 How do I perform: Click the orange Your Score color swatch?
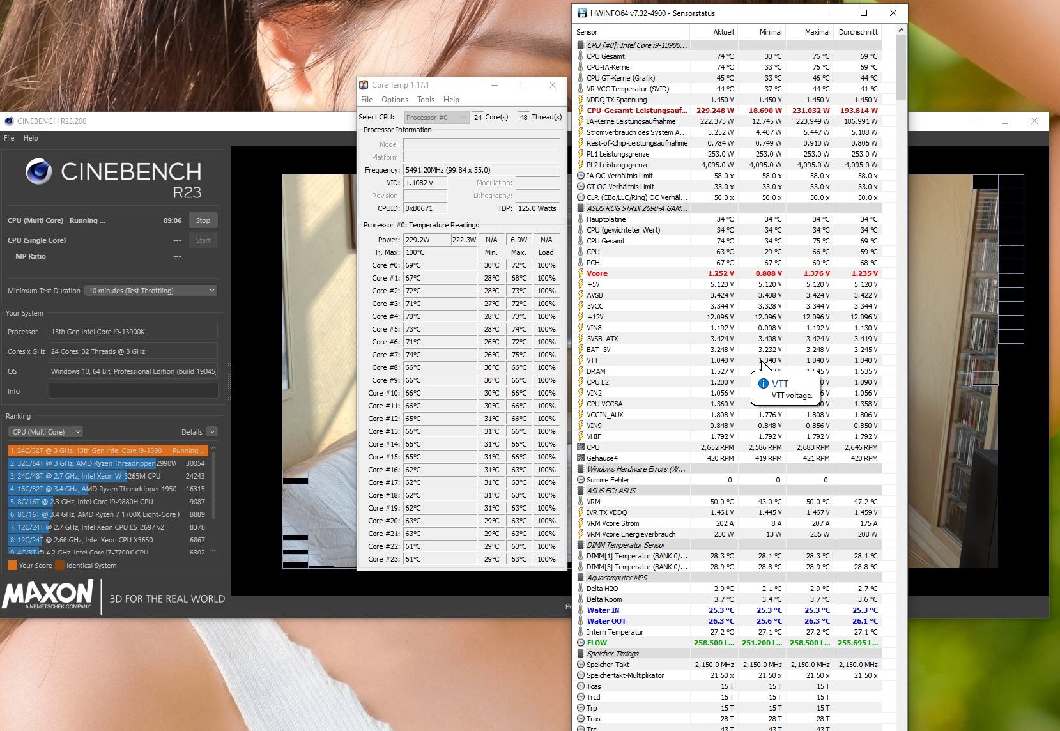pos(12,566)
